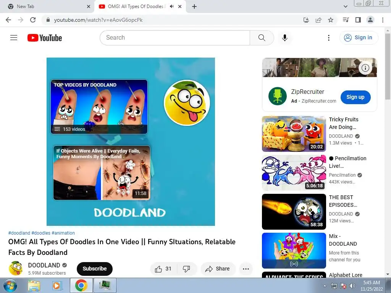This screenshot has height=293, width=391.
Task: Open Chrome profile avatar
Action: 370,20
